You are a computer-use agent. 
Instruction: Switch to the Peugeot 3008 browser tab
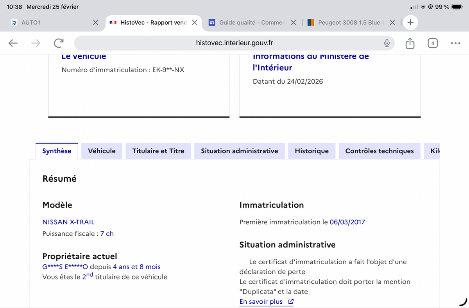click(x=351, y=23)
